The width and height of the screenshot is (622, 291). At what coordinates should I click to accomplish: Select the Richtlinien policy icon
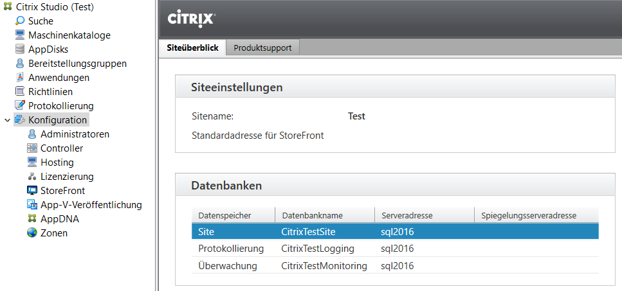click(20, 92)
